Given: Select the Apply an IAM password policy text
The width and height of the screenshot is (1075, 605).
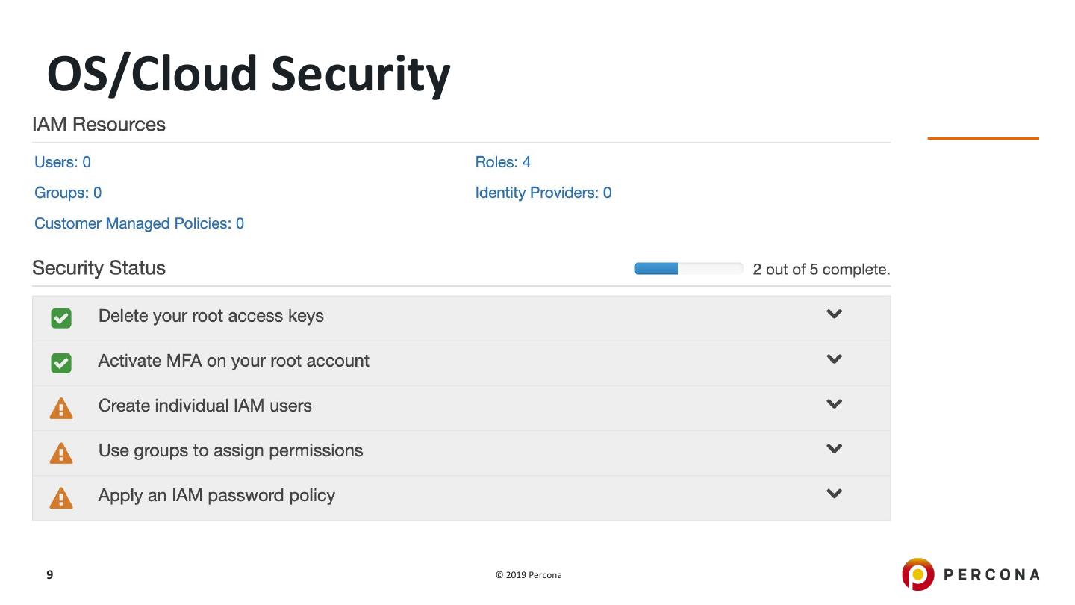Looking at the screenshot, I should pos(216,495).
